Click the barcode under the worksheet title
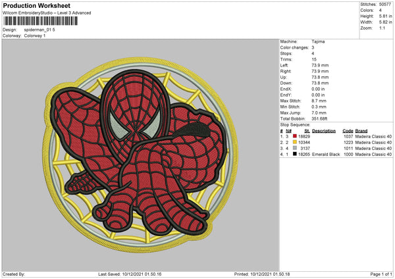The image size is (395, 279). [39, 22]
